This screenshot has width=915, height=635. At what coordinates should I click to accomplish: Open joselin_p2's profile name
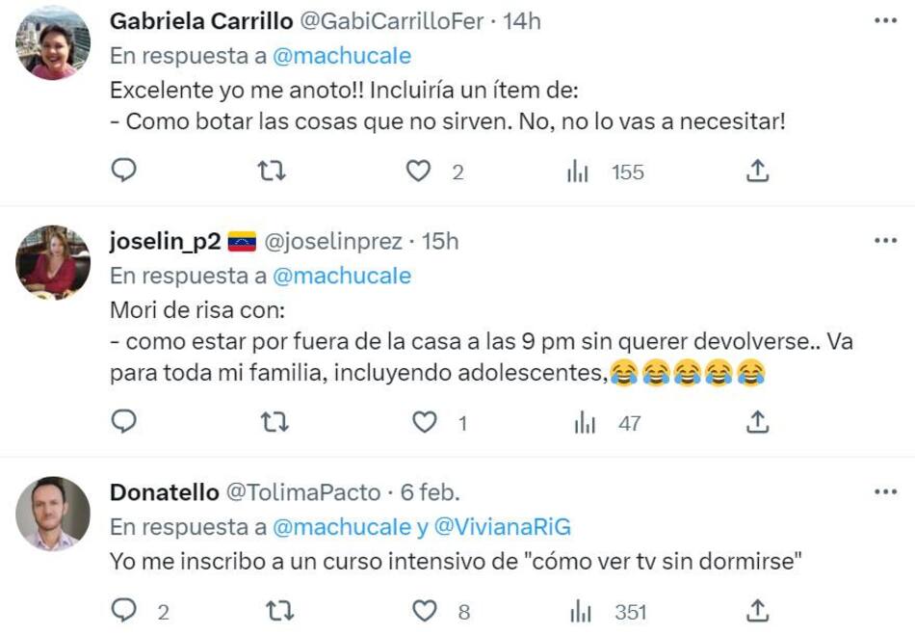[x=166, y=241]
